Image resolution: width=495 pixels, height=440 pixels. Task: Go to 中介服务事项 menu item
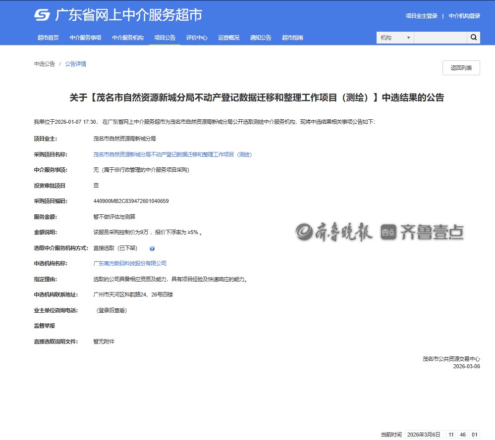coord(85,38)
